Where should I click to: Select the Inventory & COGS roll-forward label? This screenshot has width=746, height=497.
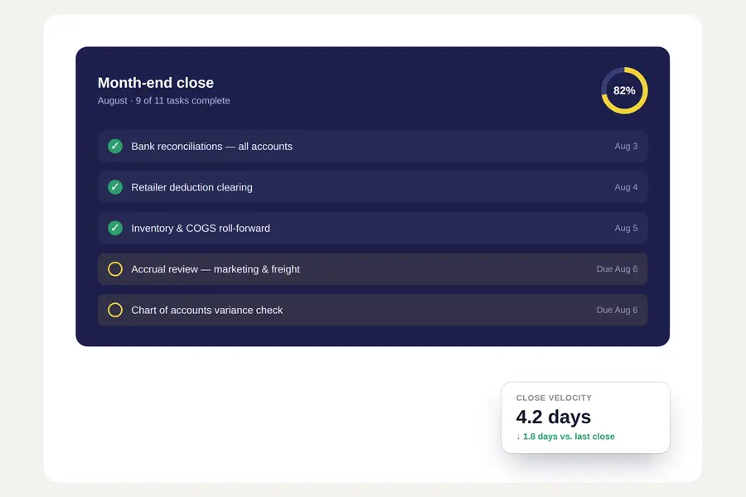[201, 229]
